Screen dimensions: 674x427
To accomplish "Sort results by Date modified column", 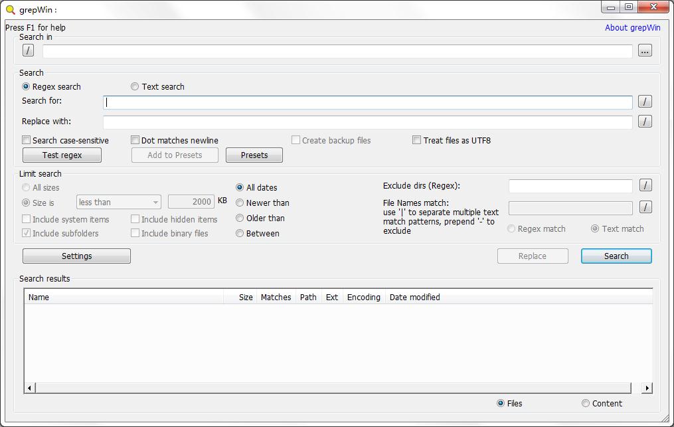I will [x=414, y=297].
